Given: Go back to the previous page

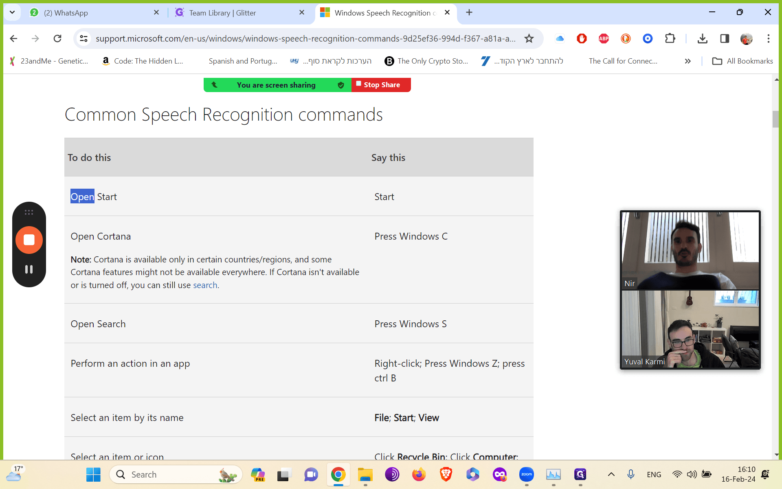Looking at the screenshot, I should tap(13, 38).
